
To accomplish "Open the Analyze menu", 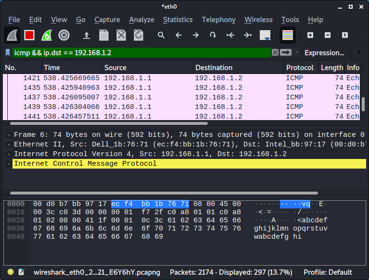I will [x=141, y=20].
